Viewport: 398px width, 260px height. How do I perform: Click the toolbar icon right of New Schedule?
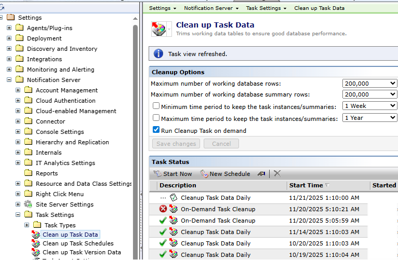(261, 174)
